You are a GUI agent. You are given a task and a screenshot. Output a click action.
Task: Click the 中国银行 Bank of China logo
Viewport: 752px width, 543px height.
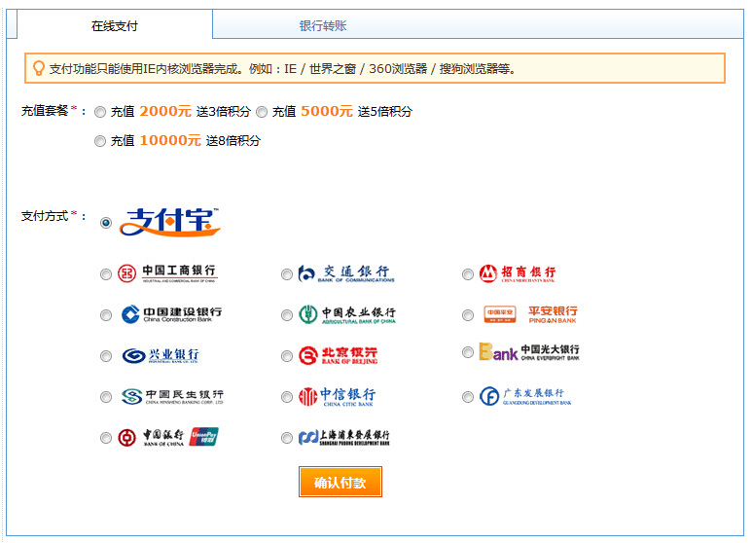click(x=151, y=438)
